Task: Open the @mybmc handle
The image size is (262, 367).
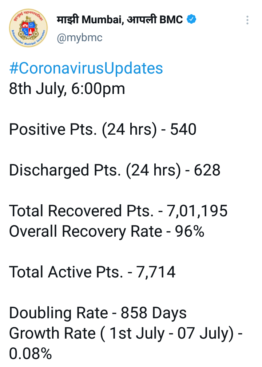Action: tap(79, 38)
